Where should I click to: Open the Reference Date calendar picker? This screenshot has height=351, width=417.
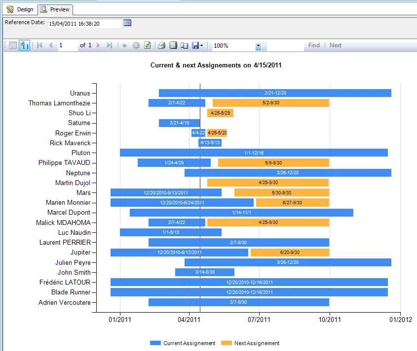click(127, 23)
